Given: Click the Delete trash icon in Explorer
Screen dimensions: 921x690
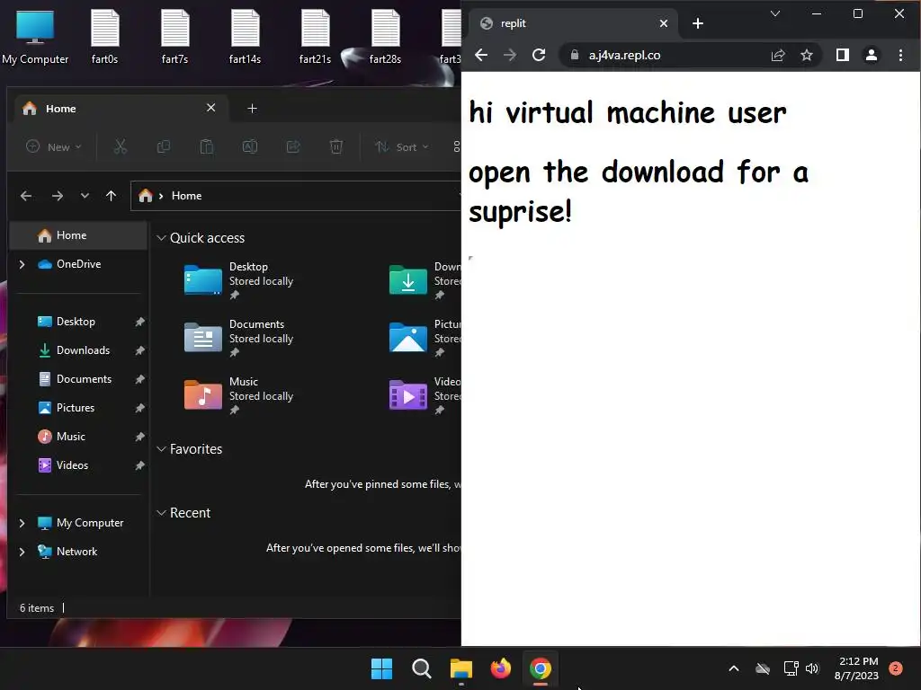Looking at the screenshot, I should (x=336, y=146).
